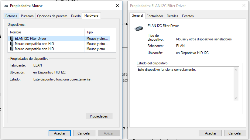The image size is (250, 140).
Task: Click Aceptar in Mouse properties window
Action: (x=60, y=133)
